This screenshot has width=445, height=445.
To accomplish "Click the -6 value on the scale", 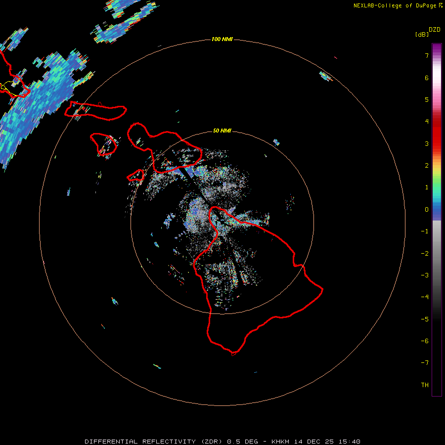I will tap(425, 341).
